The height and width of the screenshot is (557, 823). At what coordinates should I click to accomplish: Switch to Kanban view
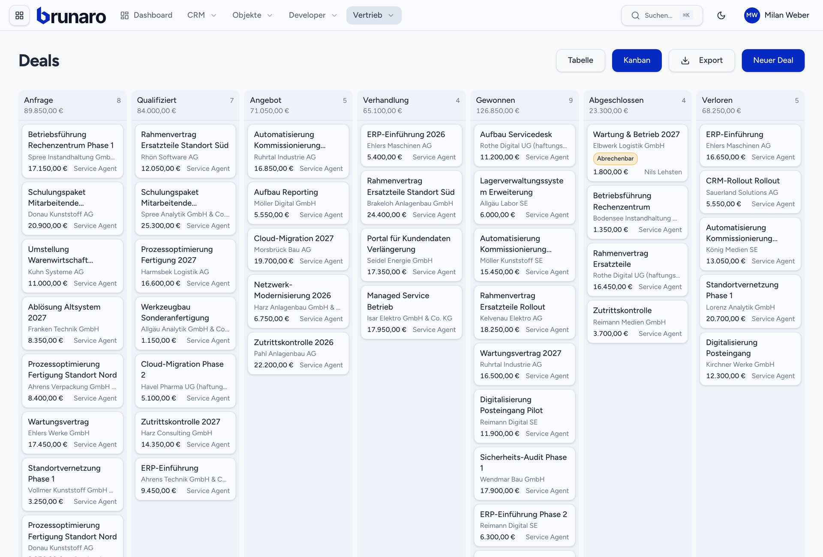tap(637, 60)
